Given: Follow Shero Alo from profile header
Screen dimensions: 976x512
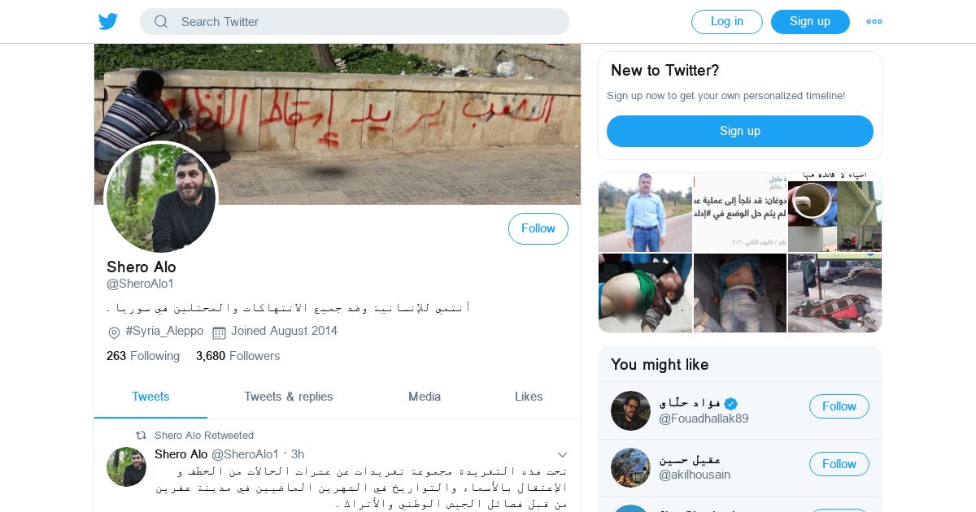Looking at the screenshot, I should click(x=538, y=229).
